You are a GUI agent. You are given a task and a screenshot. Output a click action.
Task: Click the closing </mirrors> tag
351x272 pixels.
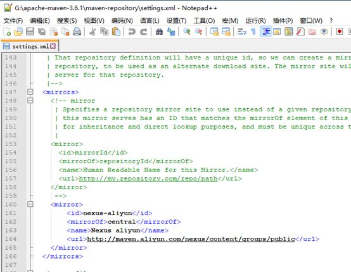63,256
